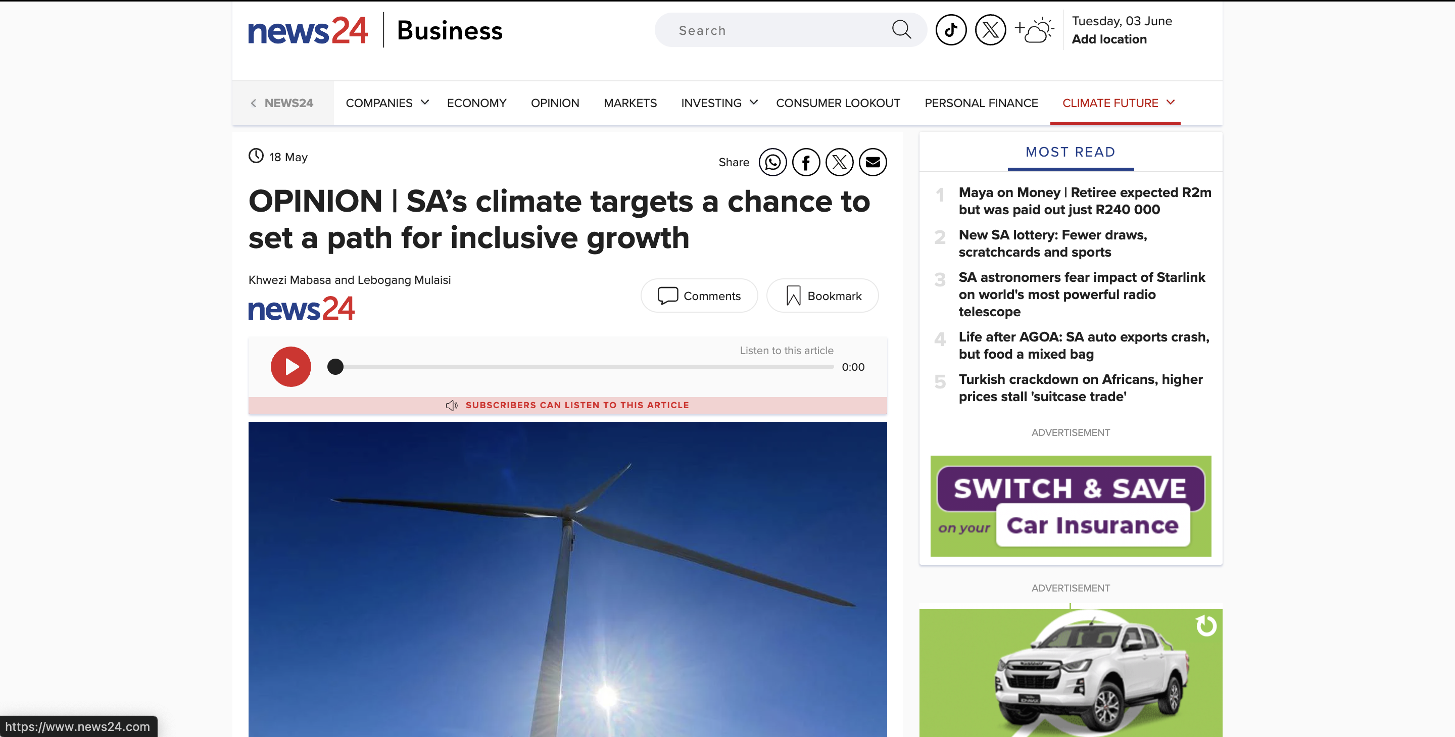Select the Most Read tab
This screenshot has height=737, width=1455.
(1070, 152)
